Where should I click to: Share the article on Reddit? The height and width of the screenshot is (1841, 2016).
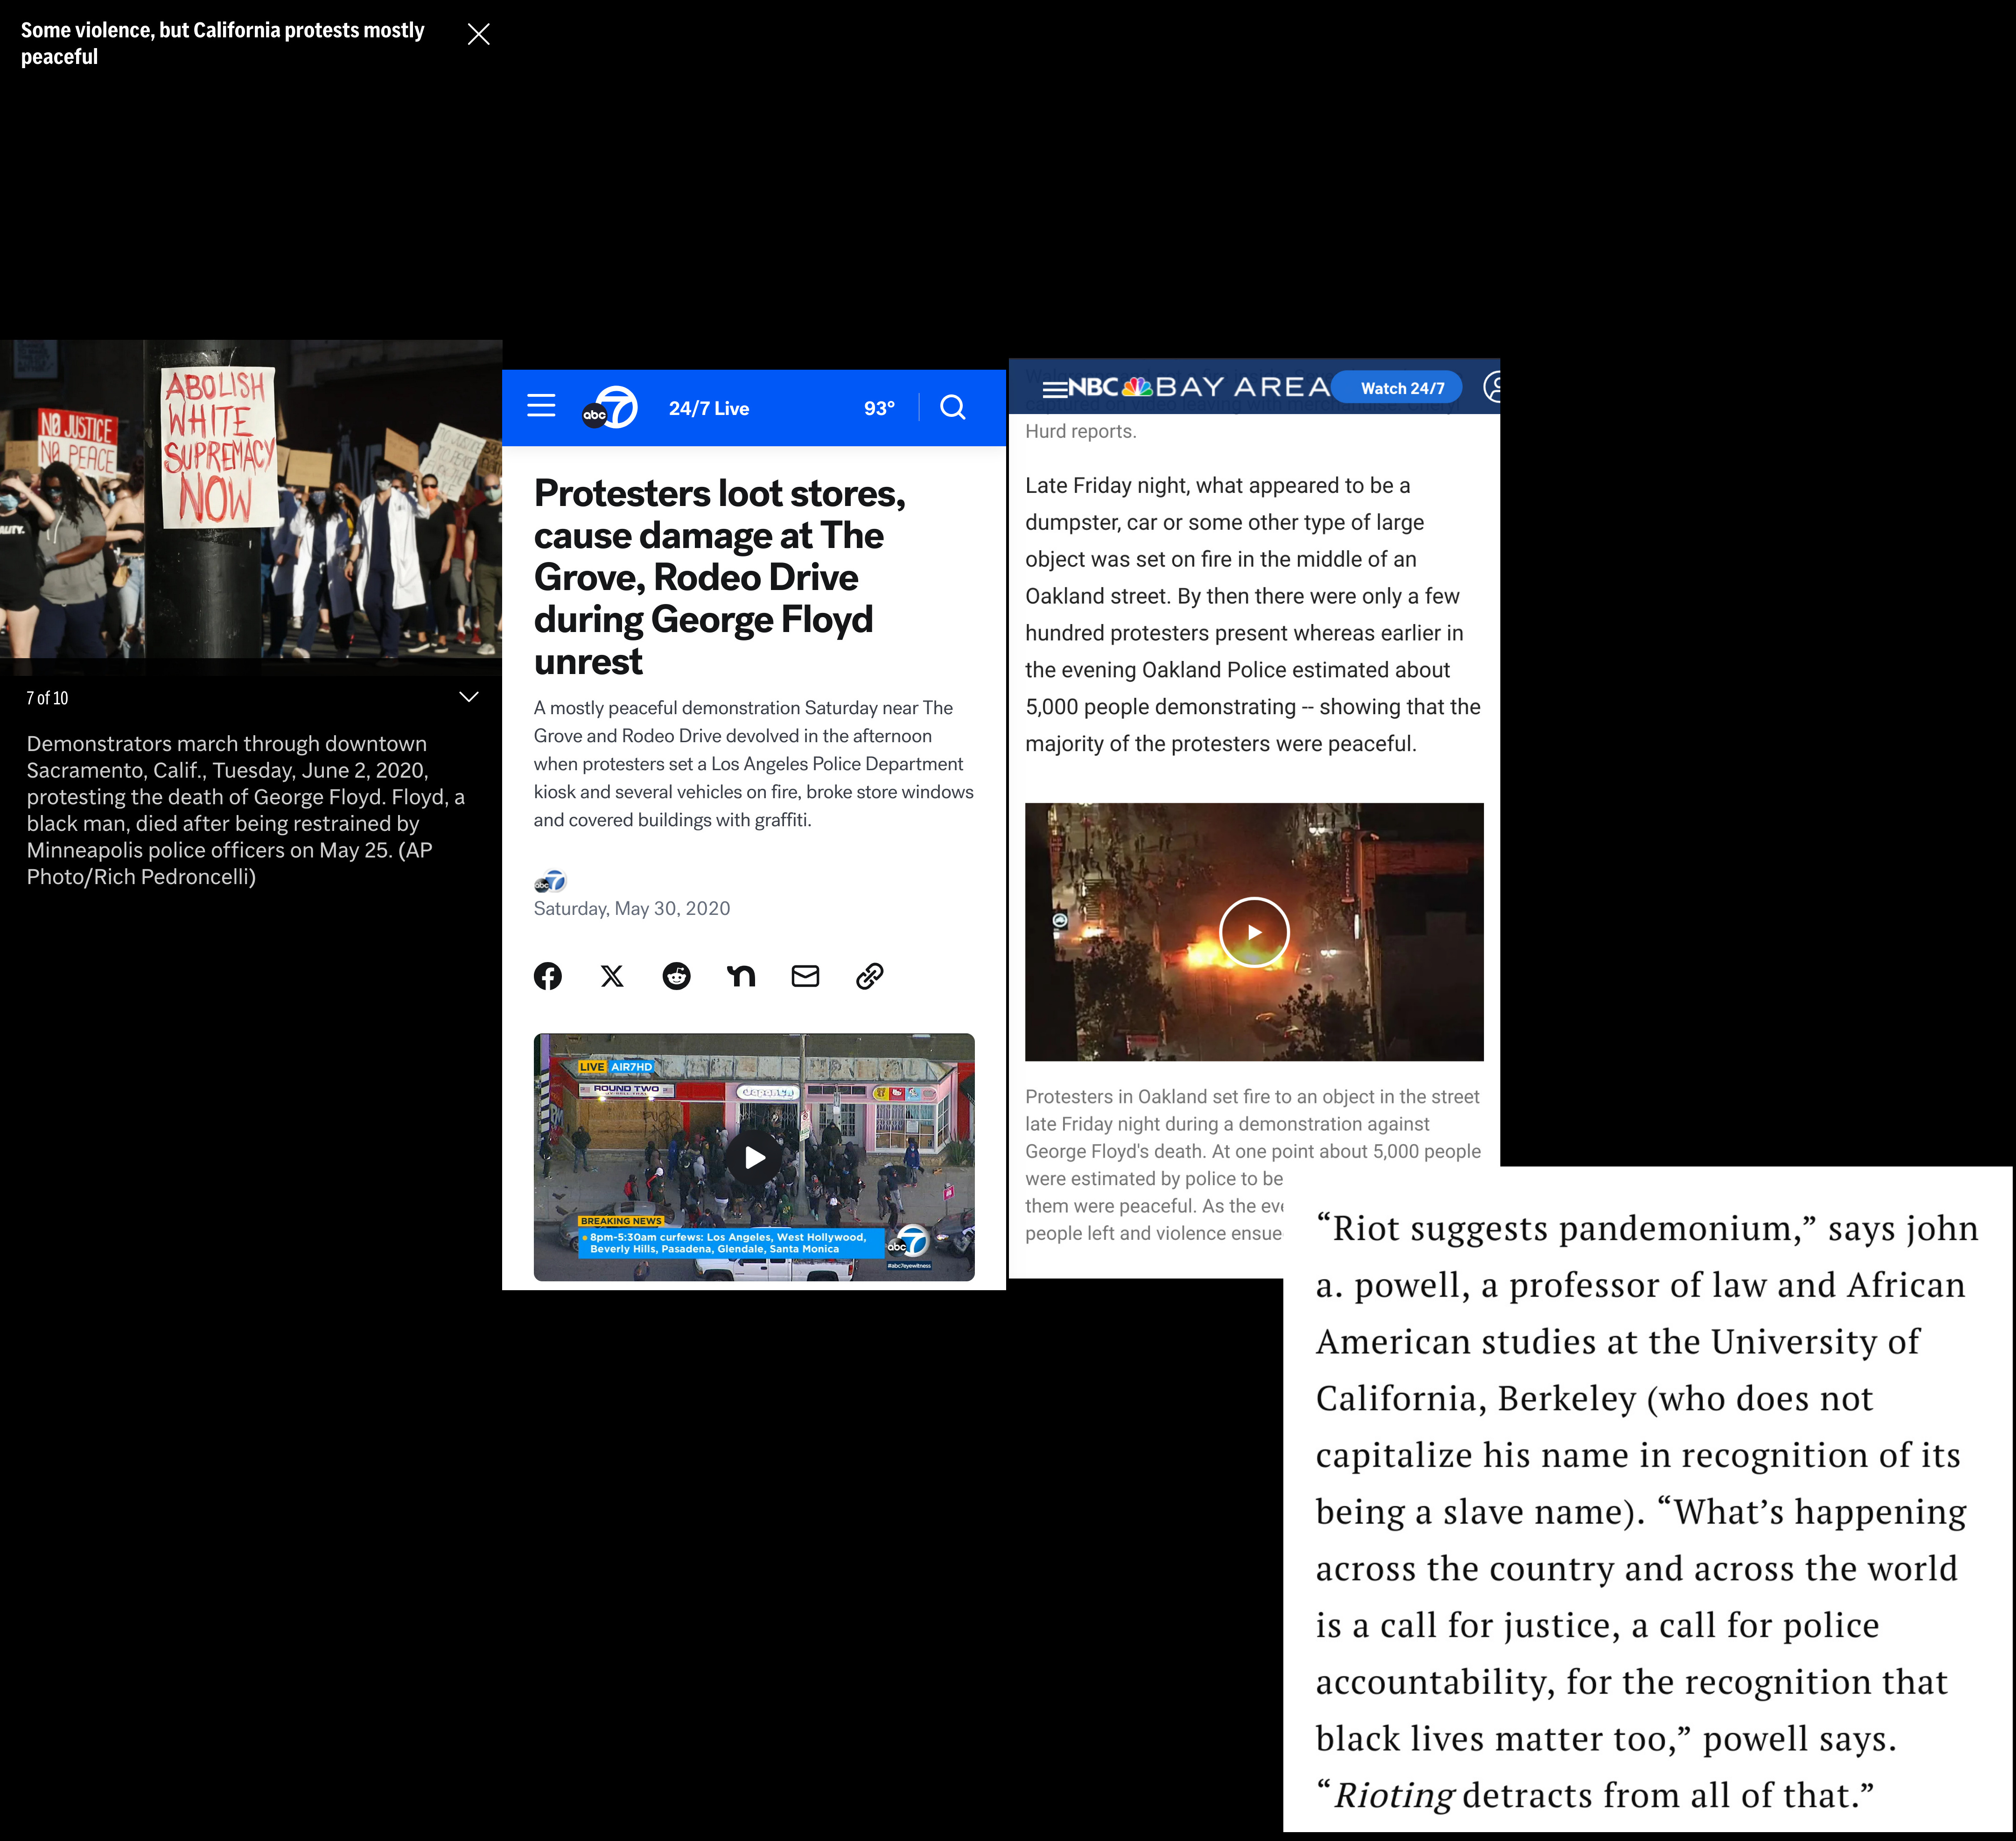point(677,976)
